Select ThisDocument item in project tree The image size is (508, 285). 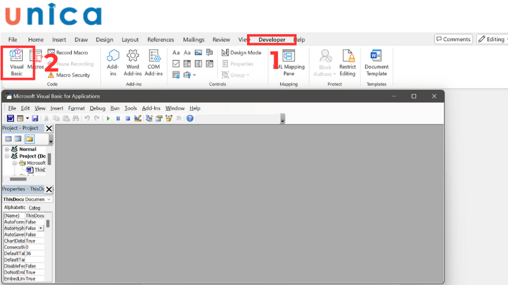tap(36, 170)
